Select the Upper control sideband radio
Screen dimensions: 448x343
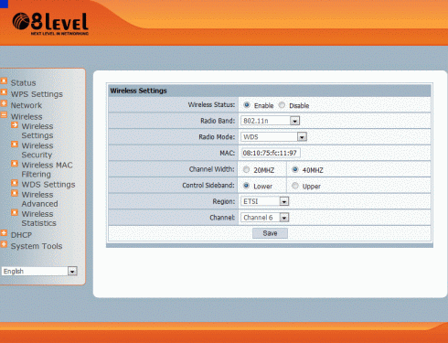click(x=295, y=186)
